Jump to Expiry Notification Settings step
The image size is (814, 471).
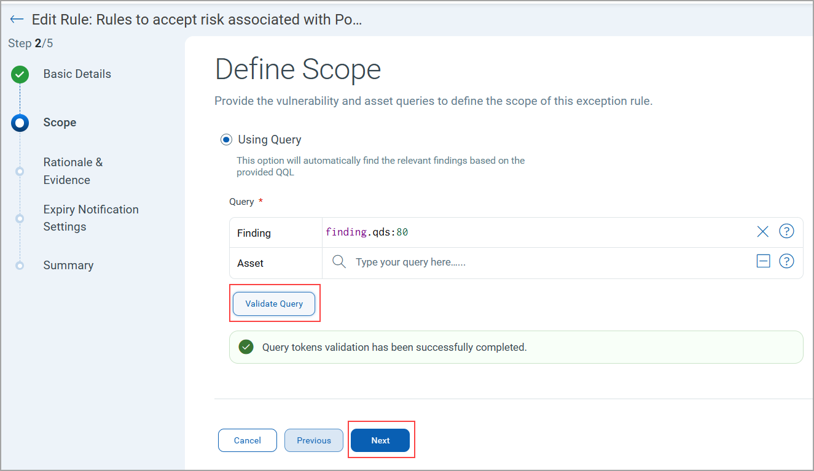(90, 218)
